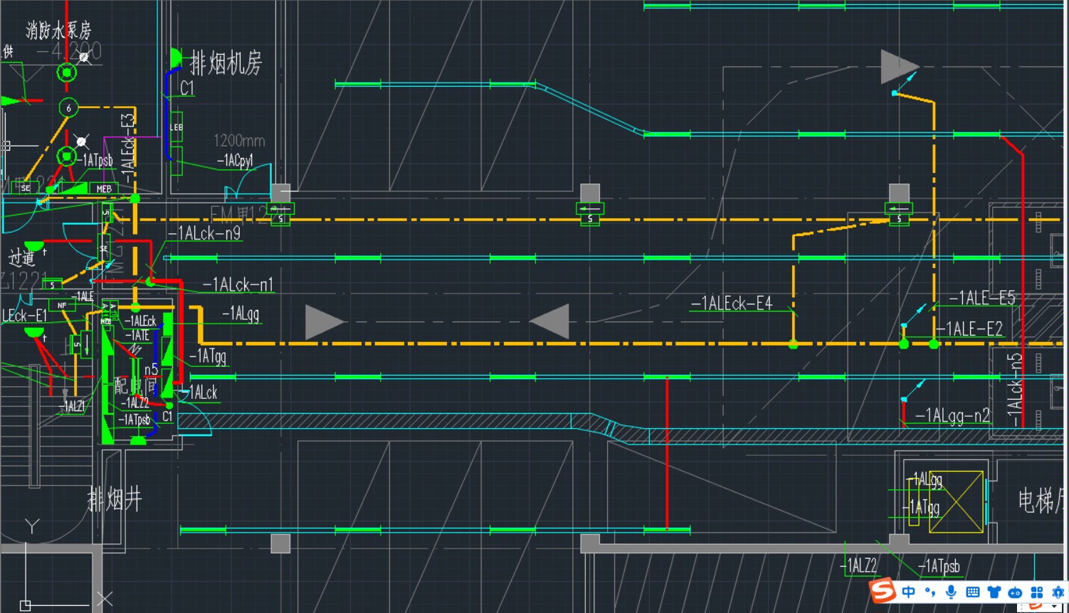Open the Sogou toolbox grid icon
1069x613 pixels.
coord(1037,592)
